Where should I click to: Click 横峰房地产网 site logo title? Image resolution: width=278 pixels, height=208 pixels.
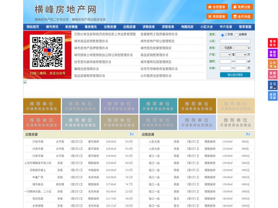tap(65, 10)
